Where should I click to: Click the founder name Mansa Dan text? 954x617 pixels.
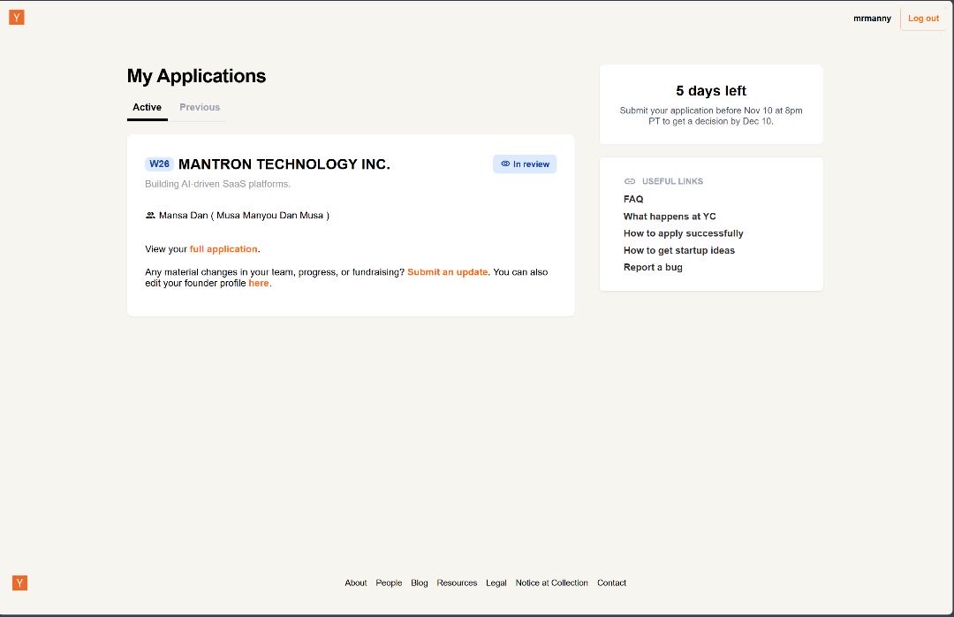click(244, 216)
